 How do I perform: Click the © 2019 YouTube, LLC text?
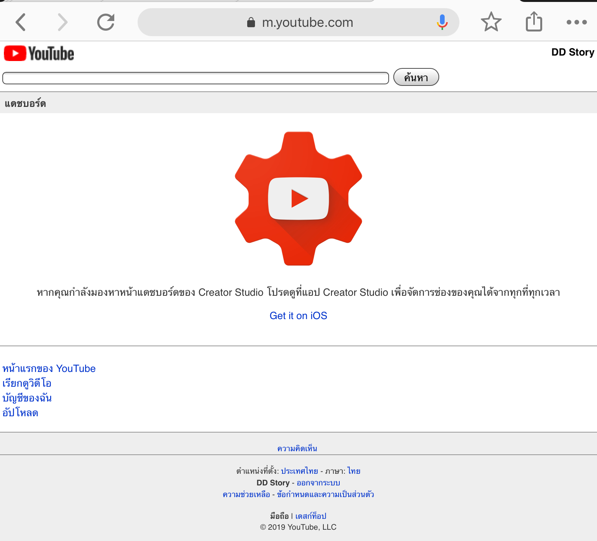298,527
